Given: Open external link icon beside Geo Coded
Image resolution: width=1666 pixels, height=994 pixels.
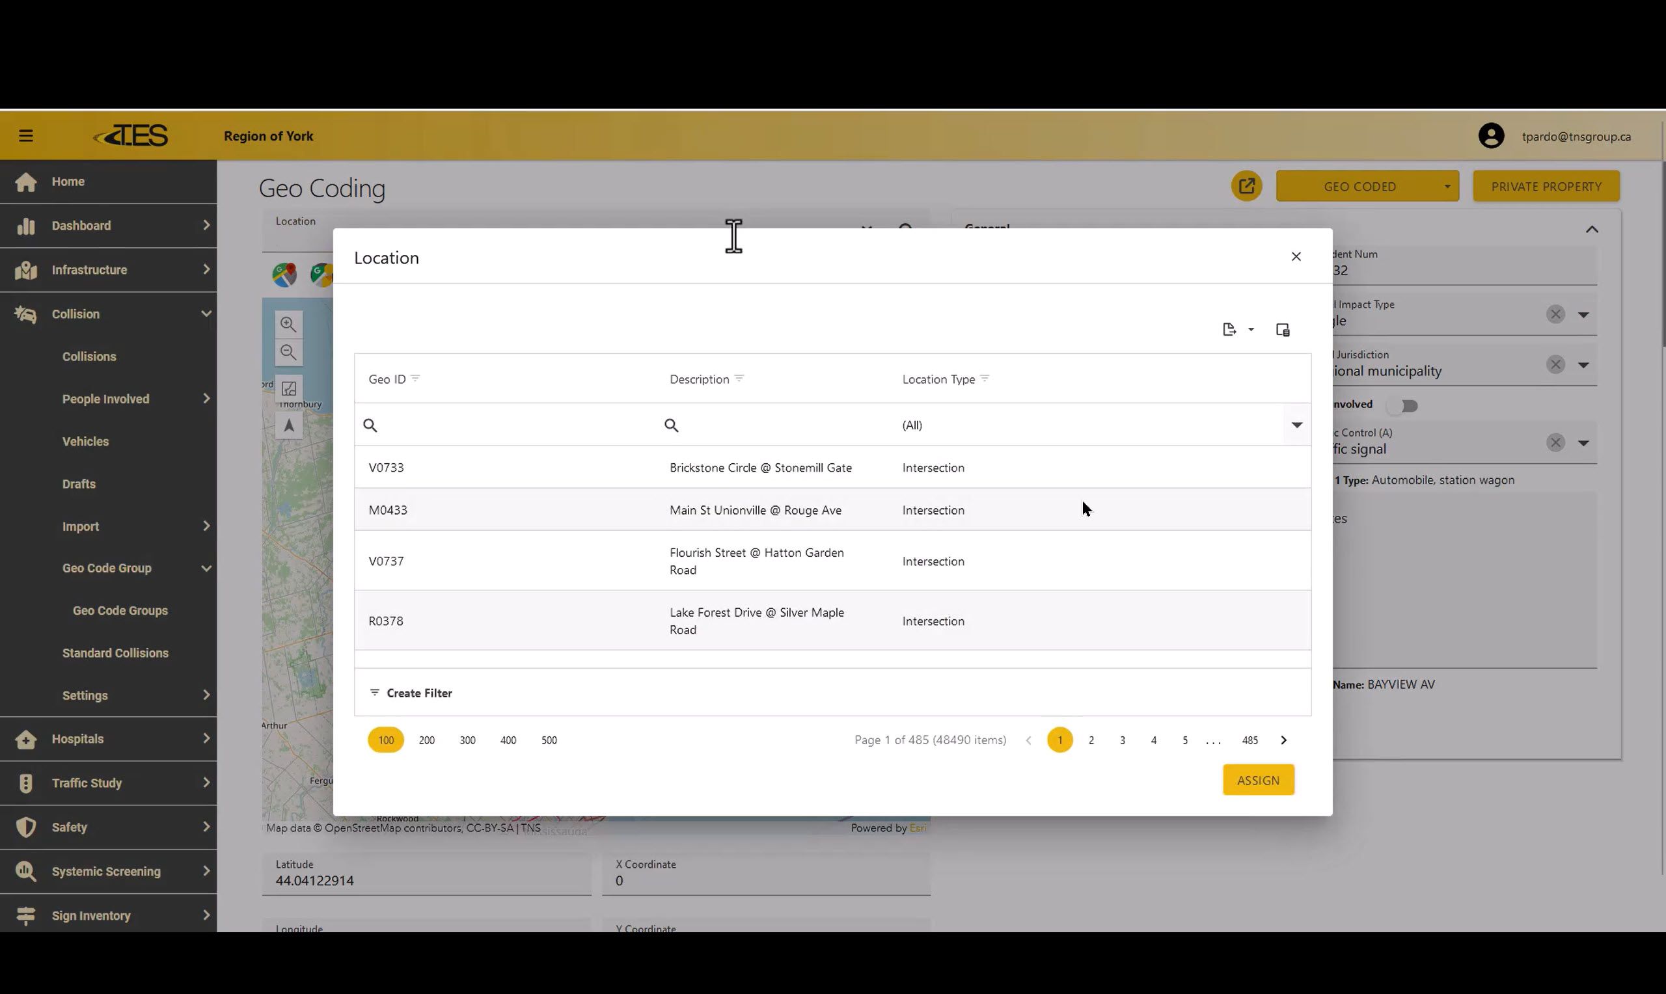Looking at the screenshot, I should click(x=1246, y=186).
